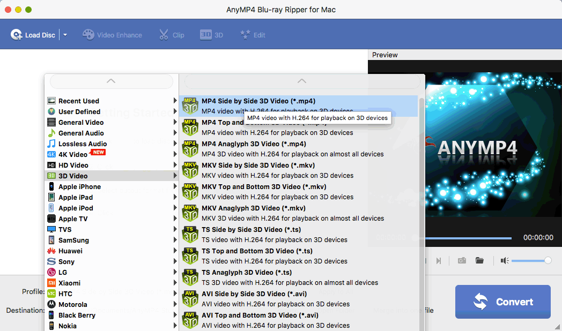Expand the Sony submenu arrow
Screen dimensions: 562x331
[175, 261]
